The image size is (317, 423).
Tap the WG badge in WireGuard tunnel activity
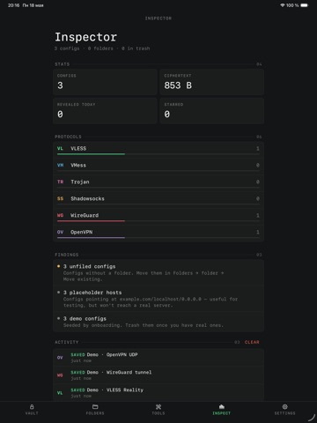(60, 375)
